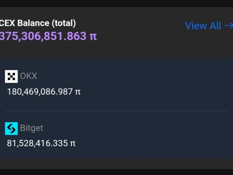The height and width of the screenshot is (175, 233).
Task: Click the divider line between OKX and Bitget
Action: click(x=116, y=111)
